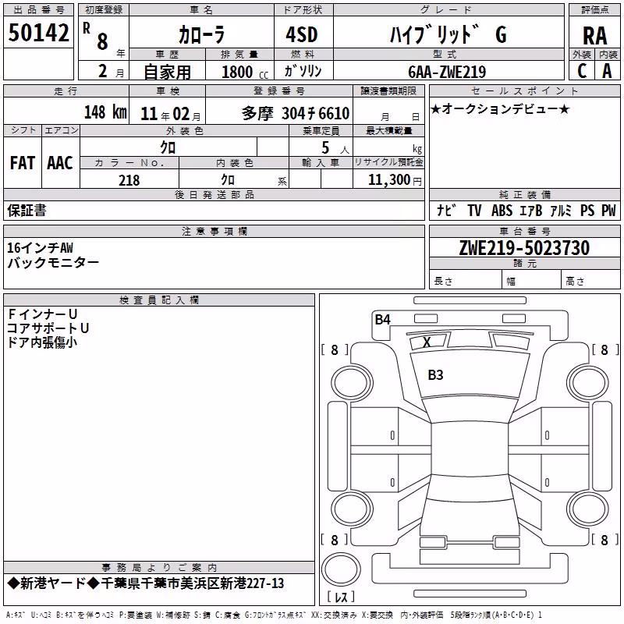Select the 幅 dimension field
Viewport: 624px width, 624px height.
[531, 281]
